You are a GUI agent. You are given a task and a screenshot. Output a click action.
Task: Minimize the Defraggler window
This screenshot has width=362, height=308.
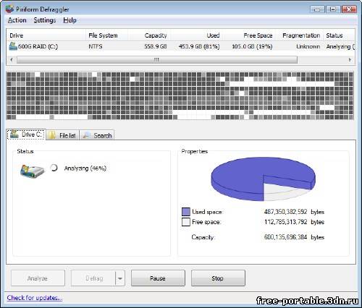point(317,9)
